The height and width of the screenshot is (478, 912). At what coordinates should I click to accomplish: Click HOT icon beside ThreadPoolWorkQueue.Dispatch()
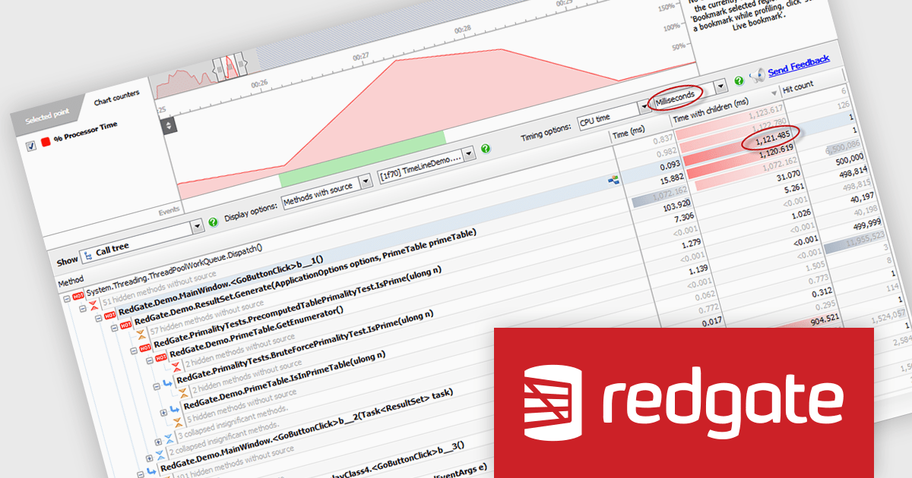pos(80,294)
